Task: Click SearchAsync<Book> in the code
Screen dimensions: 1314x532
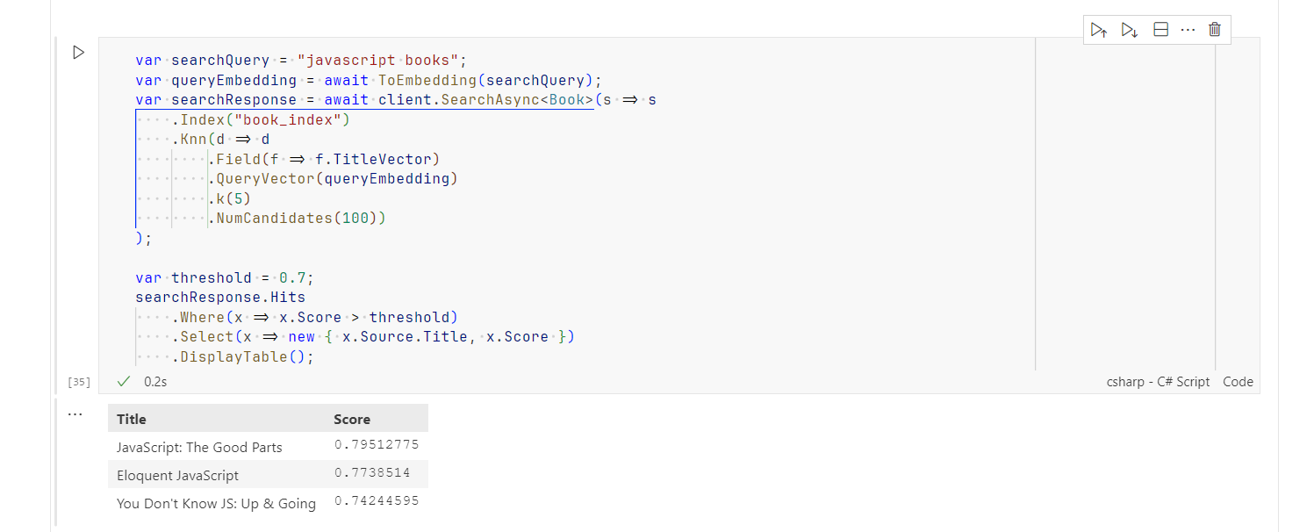Action: [517, 100]
